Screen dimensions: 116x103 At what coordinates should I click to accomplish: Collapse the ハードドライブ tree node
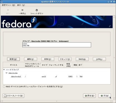click(4, 70)
